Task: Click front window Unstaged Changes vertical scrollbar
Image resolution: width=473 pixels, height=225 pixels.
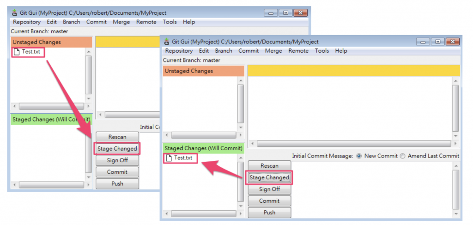Action: (x=240, y=104)
